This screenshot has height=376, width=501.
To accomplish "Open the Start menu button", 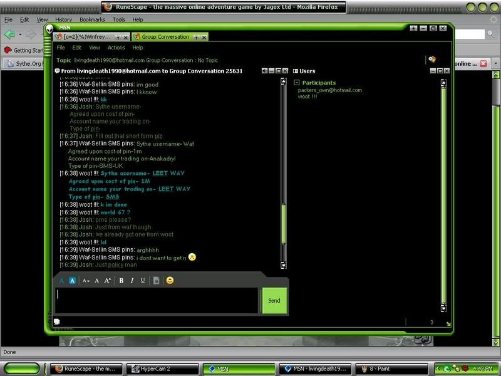I will click(22, 368).
